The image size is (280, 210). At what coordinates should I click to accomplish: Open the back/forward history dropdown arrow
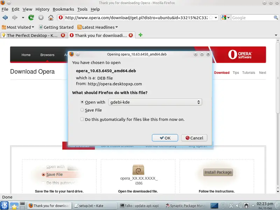23,17
